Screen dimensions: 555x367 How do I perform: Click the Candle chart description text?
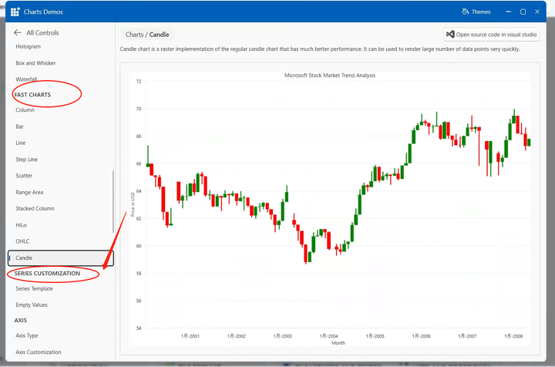click(320, 49)
